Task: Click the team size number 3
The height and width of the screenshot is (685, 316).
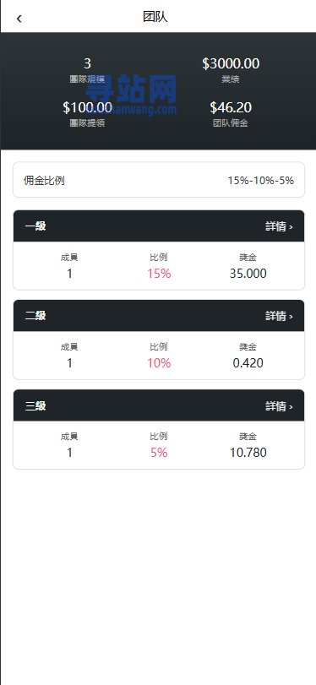Action: pos(87,64)
